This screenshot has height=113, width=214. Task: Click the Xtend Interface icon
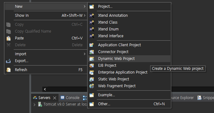(x=92, y=36)
